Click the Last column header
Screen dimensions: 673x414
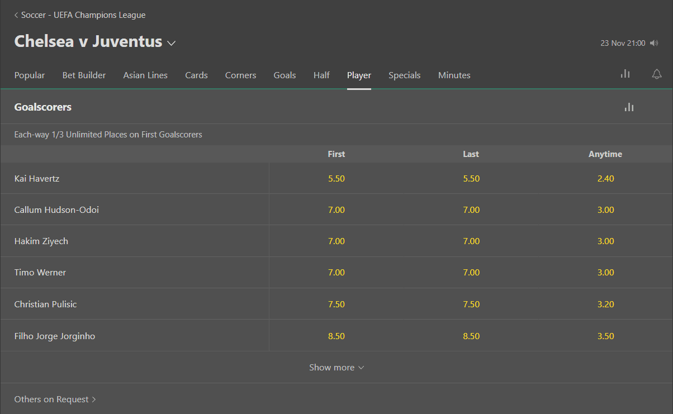click(471, 154)
